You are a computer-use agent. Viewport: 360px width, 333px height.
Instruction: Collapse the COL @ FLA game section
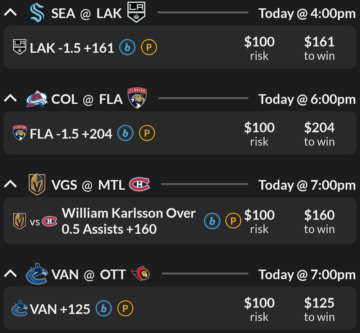pos(11,99)
